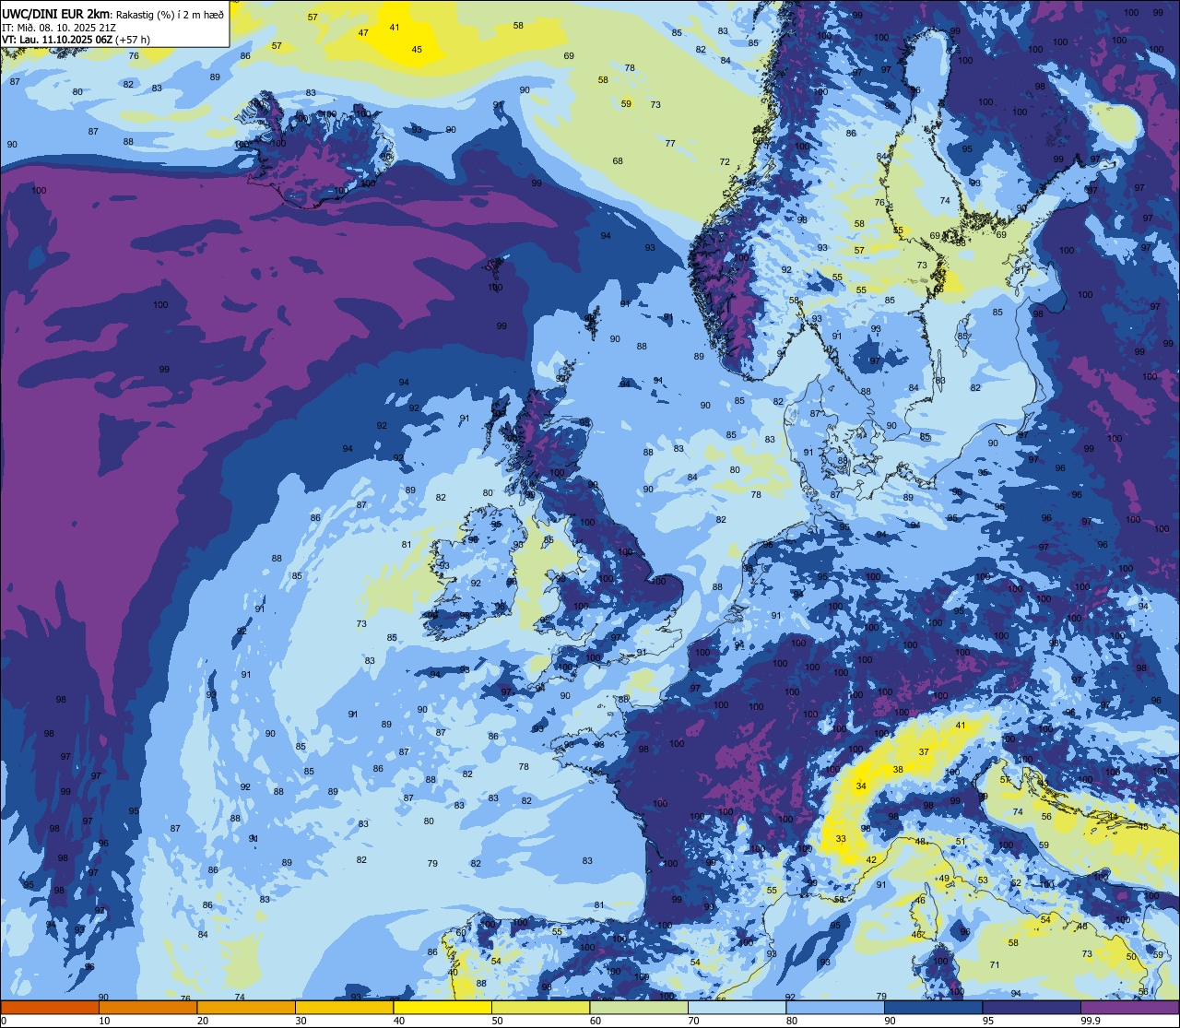Select the 20–30 amber legend swatch
Viewport: 1180px width, 1028px height.
pyautogui.click(x=246, y=1007)
